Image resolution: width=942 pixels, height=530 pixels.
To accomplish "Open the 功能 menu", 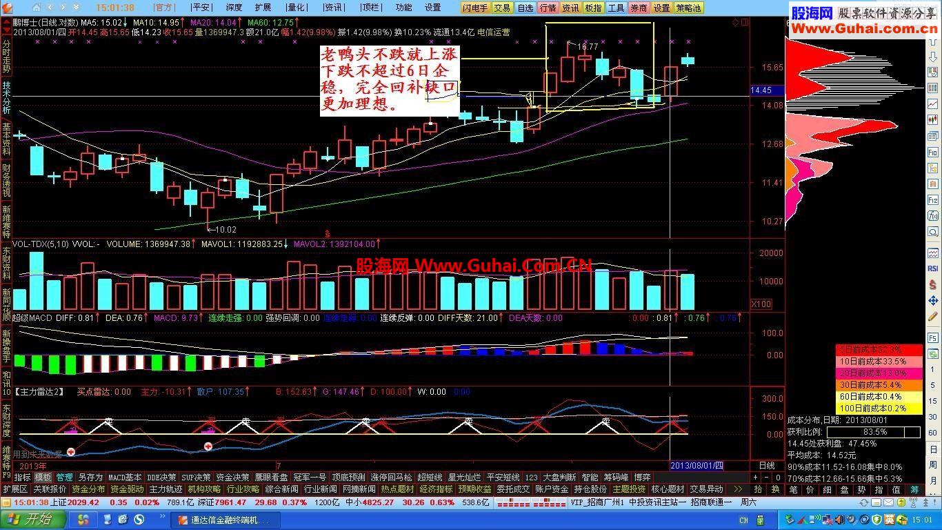I will [x=403, y=8].
